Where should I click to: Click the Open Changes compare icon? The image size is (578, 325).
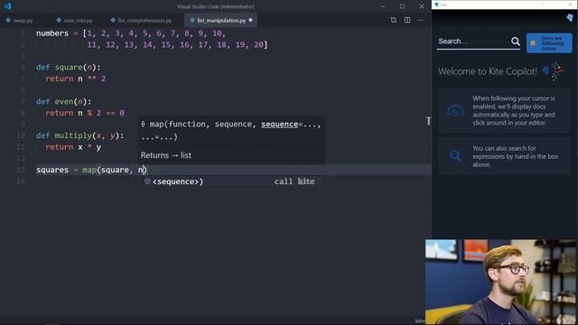click(x=394, y=20)
